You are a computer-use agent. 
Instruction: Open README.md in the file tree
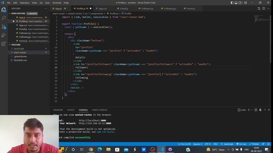pyautogui.click(x=20, y=60)
